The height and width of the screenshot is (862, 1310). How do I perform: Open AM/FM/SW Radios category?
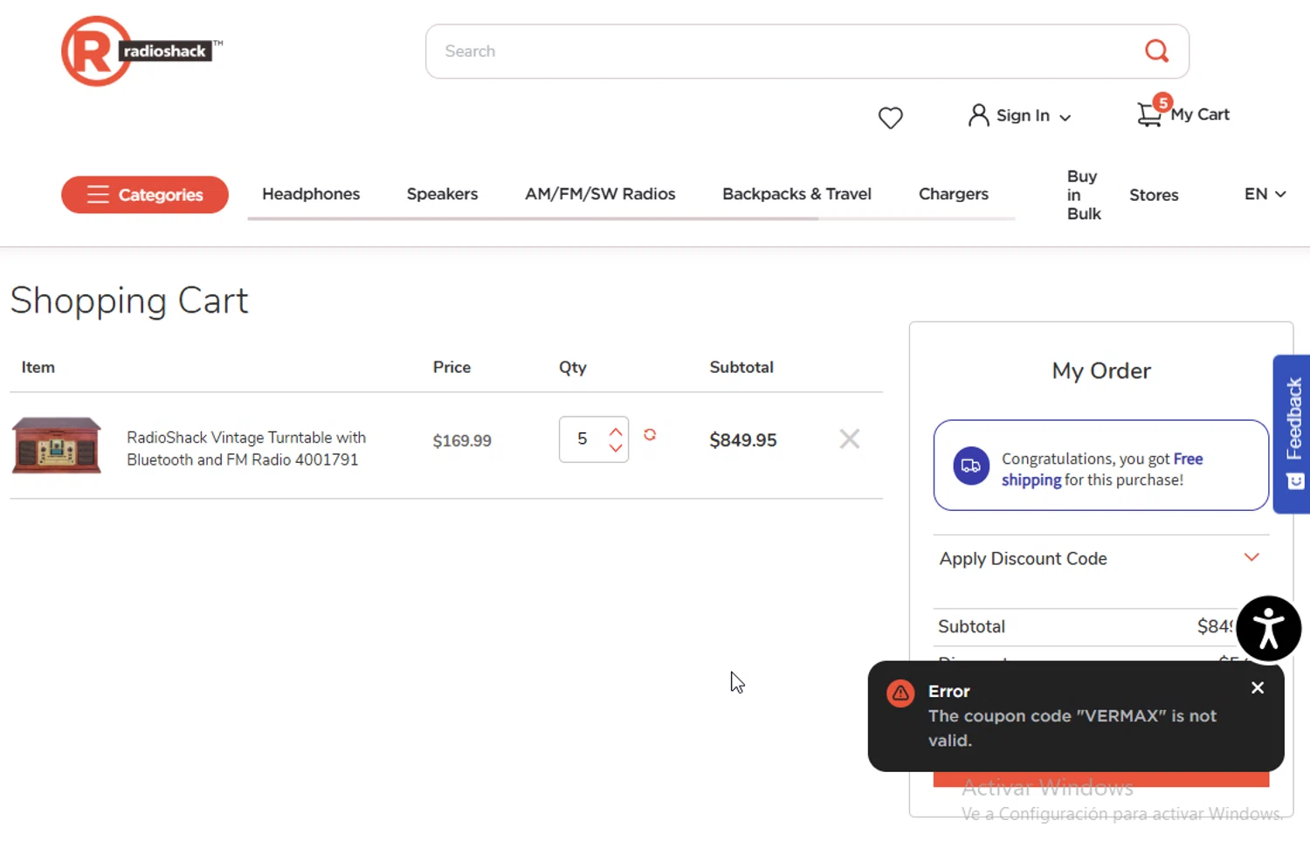[x=600, y=194]
